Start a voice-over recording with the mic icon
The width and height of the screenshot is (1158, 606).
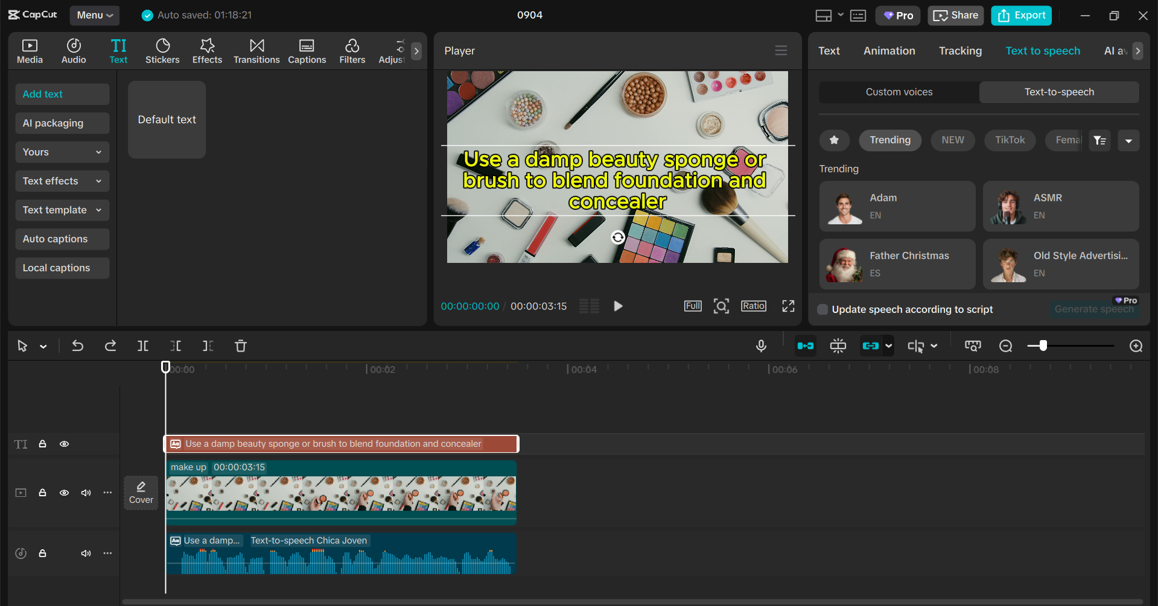(x=760, y=346)
